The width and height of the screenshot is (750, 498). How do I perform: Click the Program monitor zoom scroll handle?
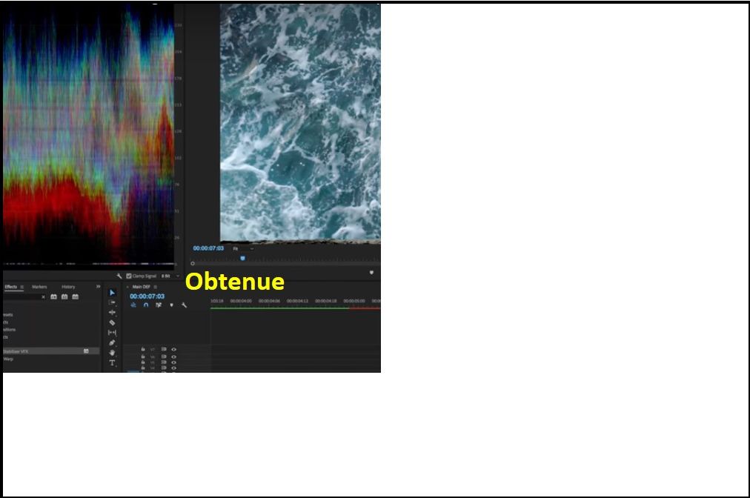[x=193, y=264]
